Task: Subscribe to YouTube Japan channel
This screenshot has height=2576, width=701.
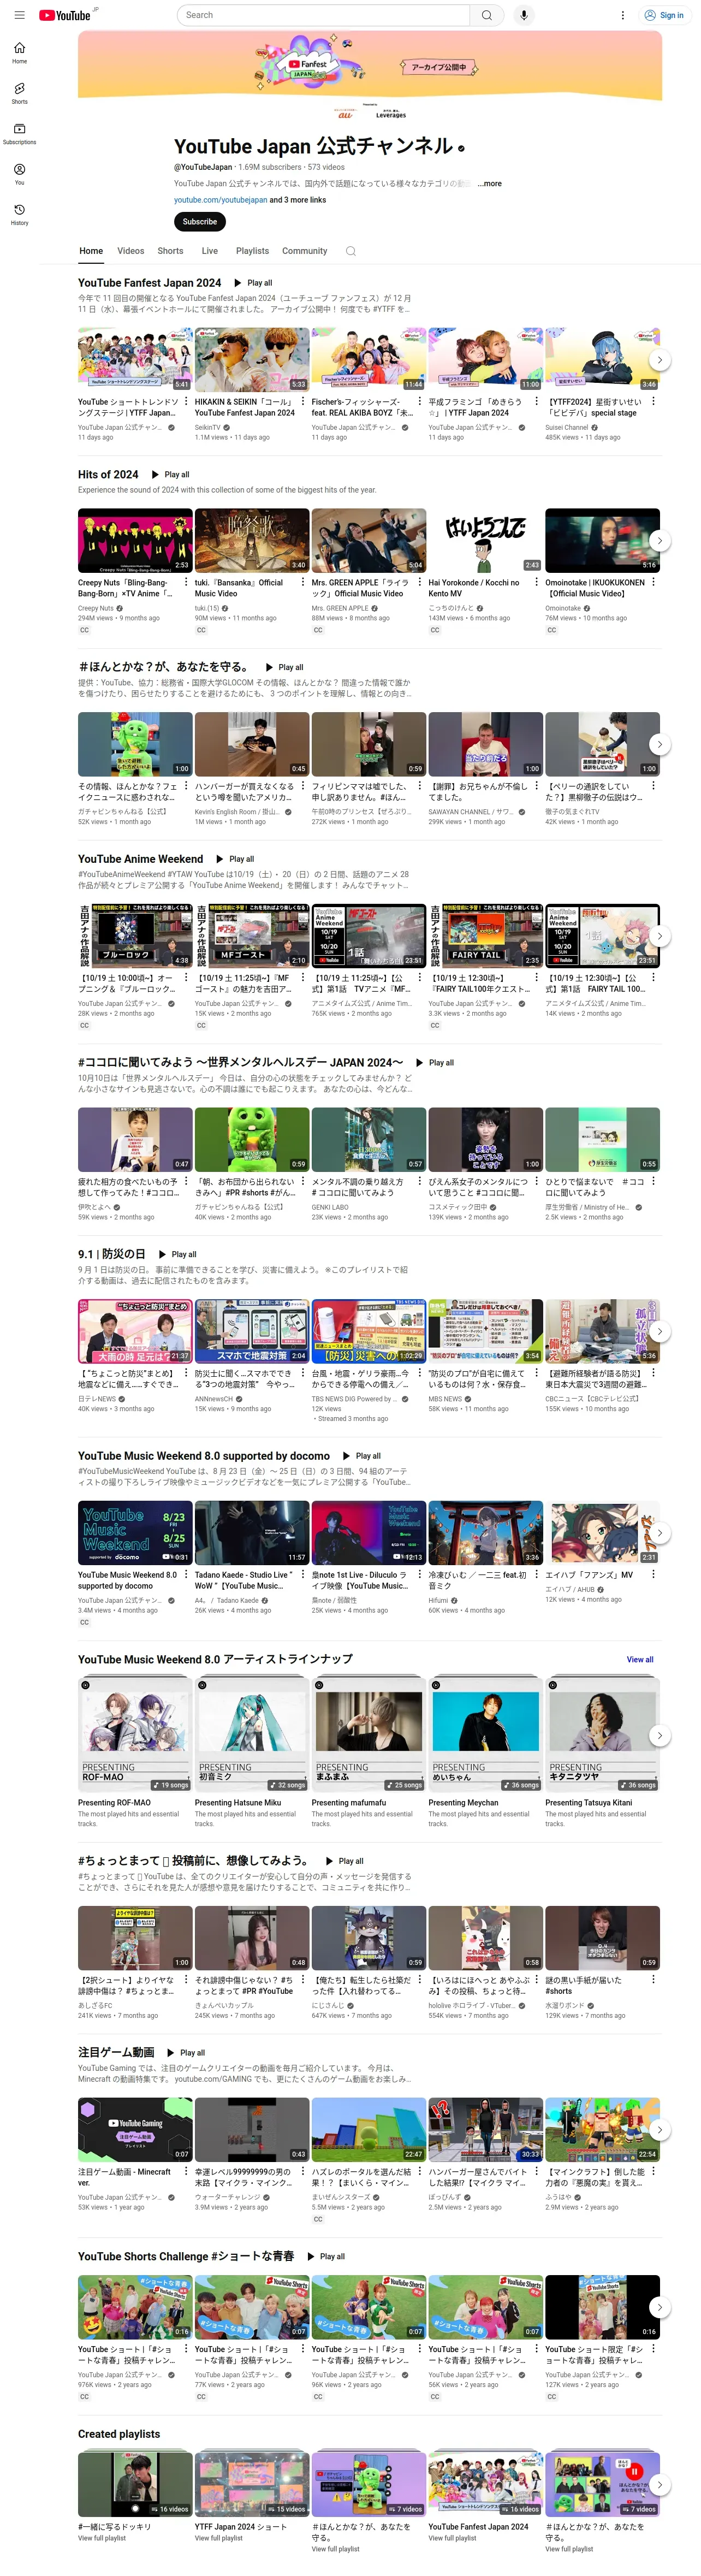Action: point(199,222)
